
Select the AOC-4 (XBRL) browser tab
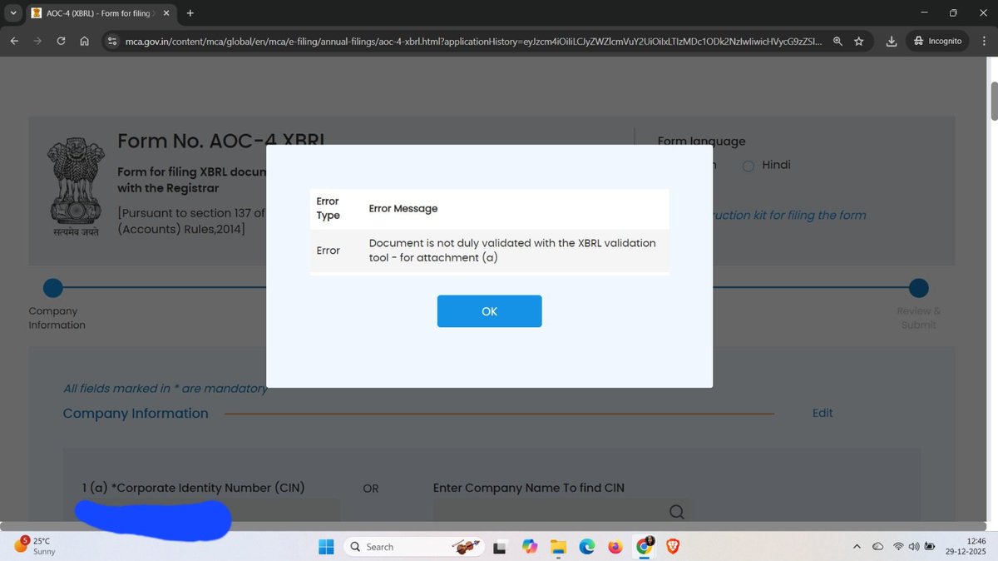coord(101,13)
